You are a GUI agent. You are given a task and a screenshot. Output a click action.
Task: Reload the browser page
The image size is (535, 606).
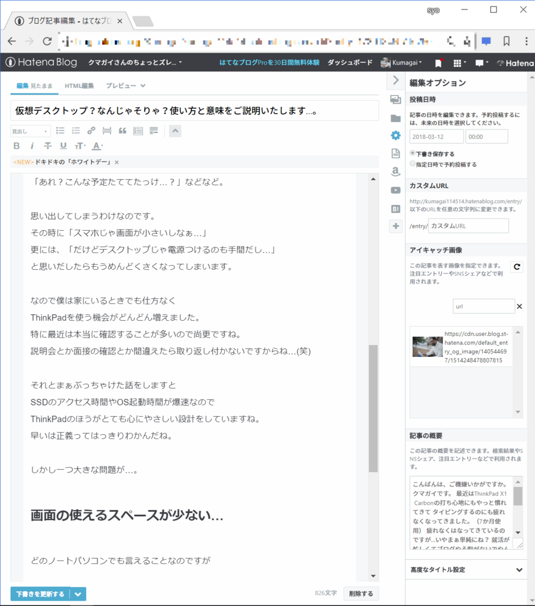pos(47,41)
